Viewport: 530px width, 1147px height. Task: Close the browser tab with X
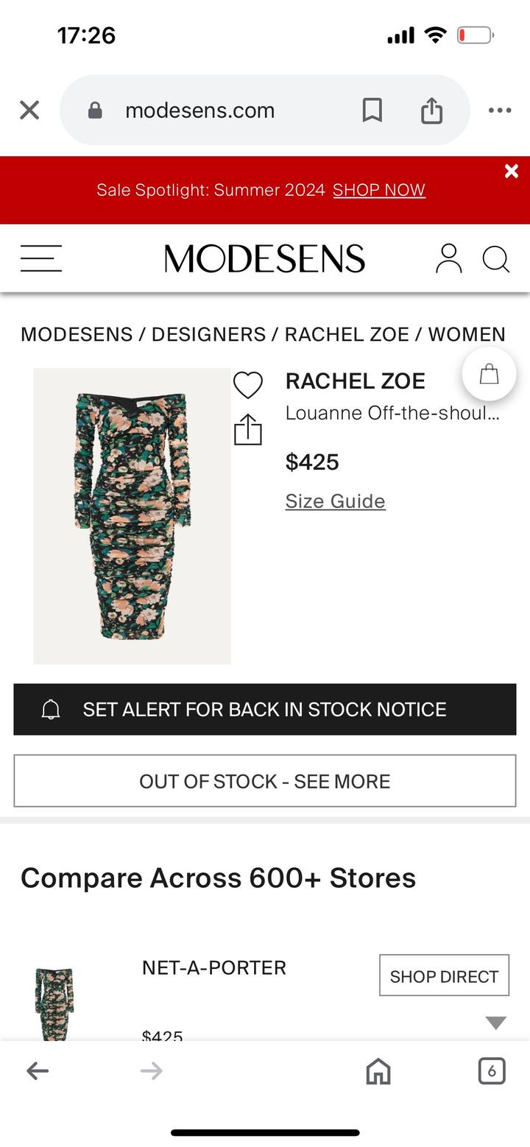pyautogui.click(x=29, y=110)
